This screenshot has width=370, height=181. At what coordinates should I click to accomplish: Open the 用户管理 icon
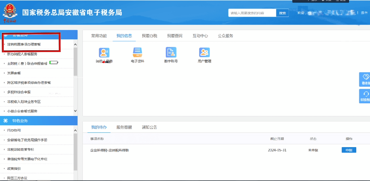[204, 52]
